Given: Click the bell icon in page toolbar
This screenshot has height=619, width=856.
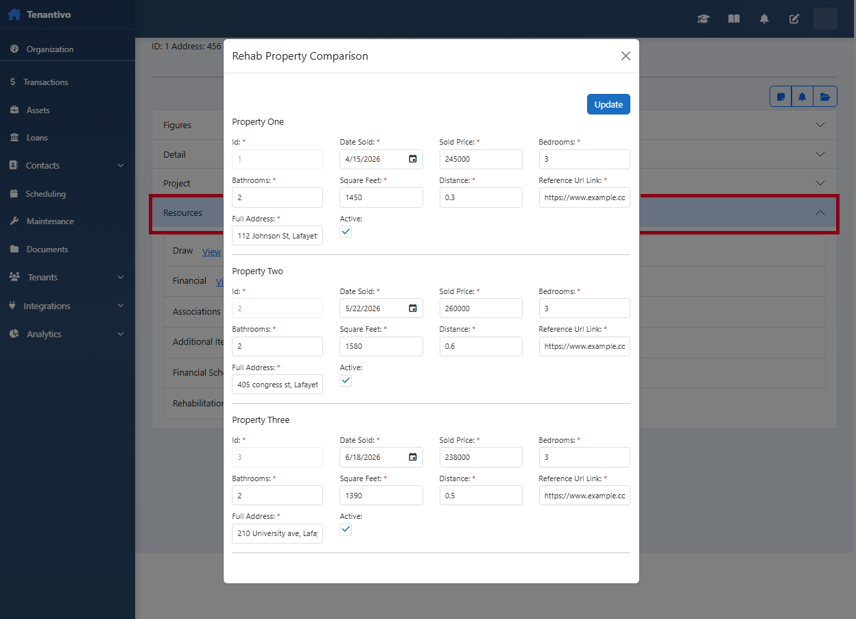Looking at the screenshot, I should (802, 97).
